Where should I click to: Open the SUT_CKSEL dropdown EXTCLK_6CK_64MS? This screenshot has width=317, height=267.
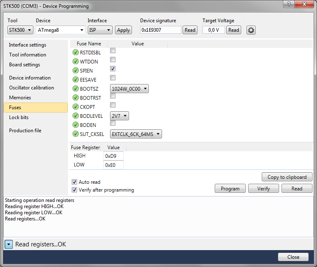click(x=136, y=134)
